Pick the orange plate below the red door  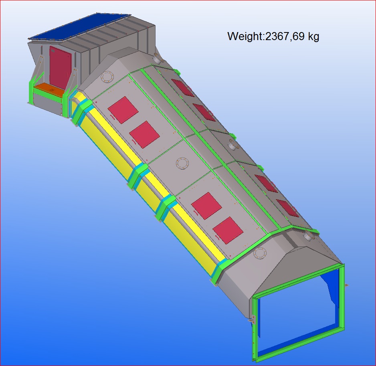pos(50,90)
